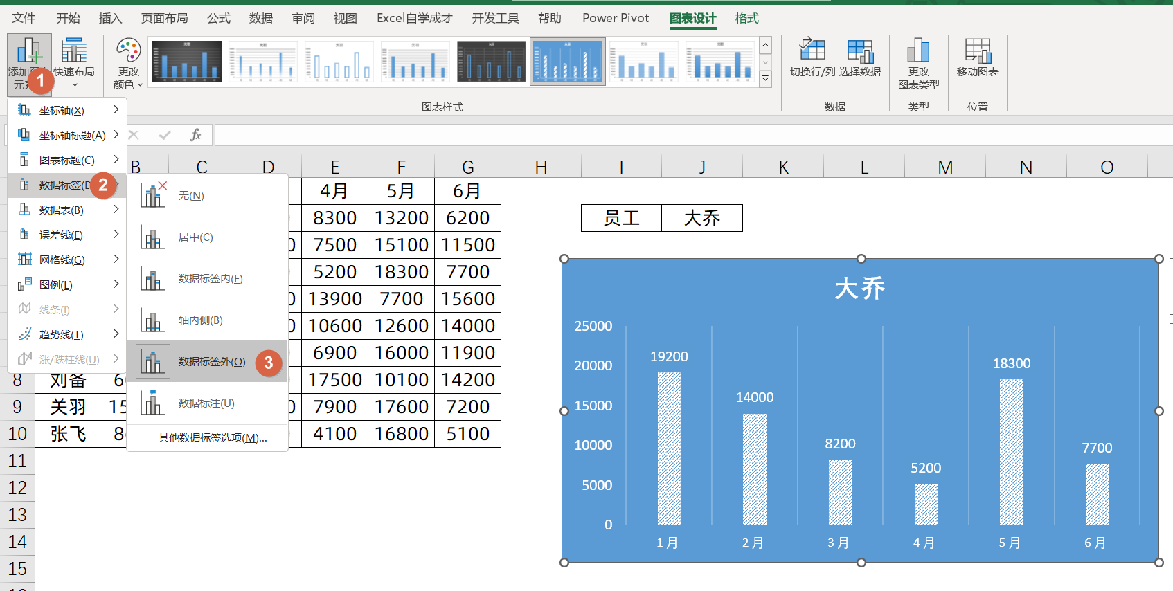The image size is (1173, 591).
Task: Apply the last chart style in gallery row
Action: pos(720,62)
